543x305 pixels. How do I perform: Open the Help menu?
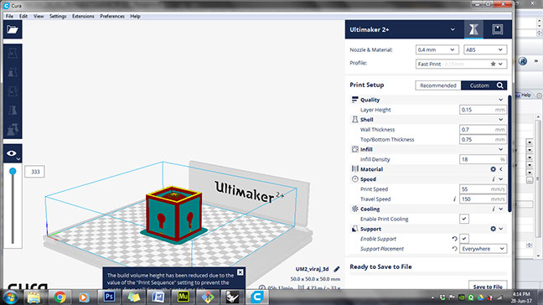pyautogui.click(x=135, y=16)
